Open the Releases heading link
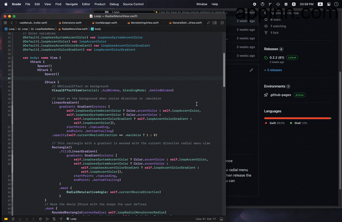This screenshot has height=222, width=342. 271,49
